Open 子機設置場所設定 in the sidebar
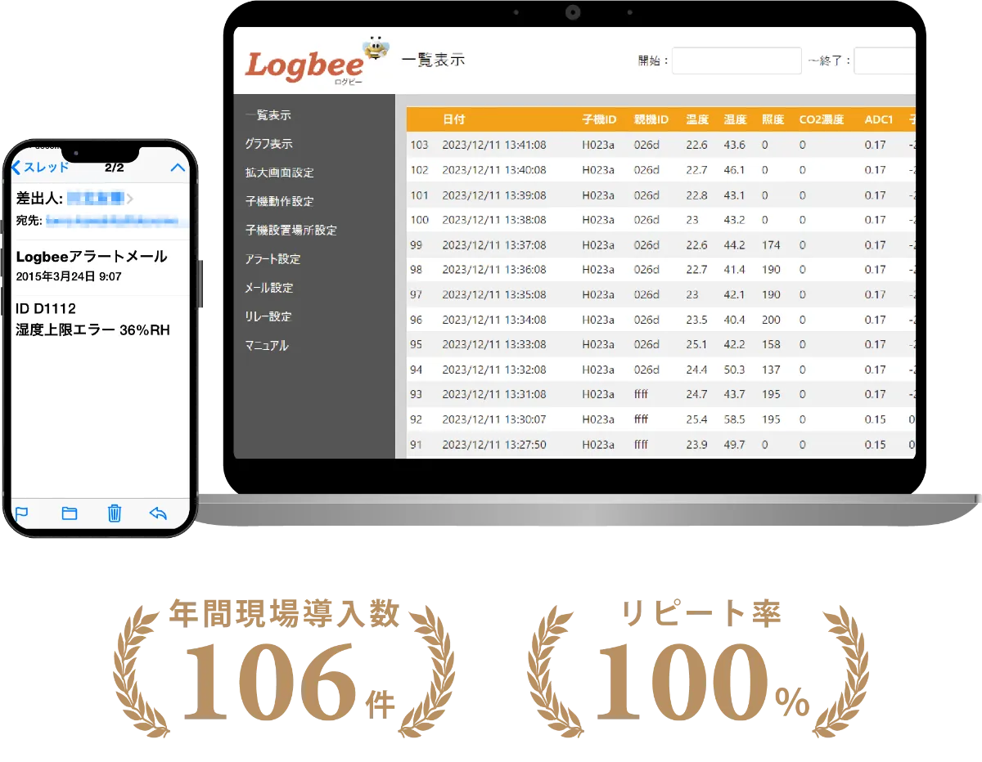This screenshot has width=982, height=762. pos(291,230)
